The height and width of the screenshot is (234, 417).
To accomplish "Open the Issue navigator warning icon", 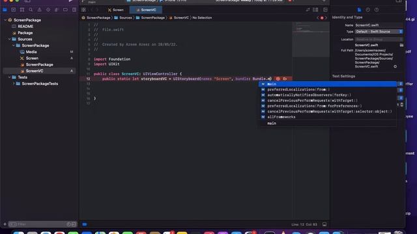I will coord(39,10).
